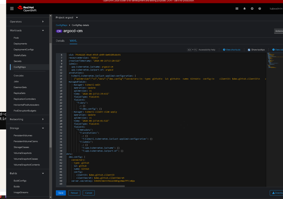The width and height of the screenshot is (283, 199).
Task: Collapse the Storage nav section
Action: [x=27, y=128]
